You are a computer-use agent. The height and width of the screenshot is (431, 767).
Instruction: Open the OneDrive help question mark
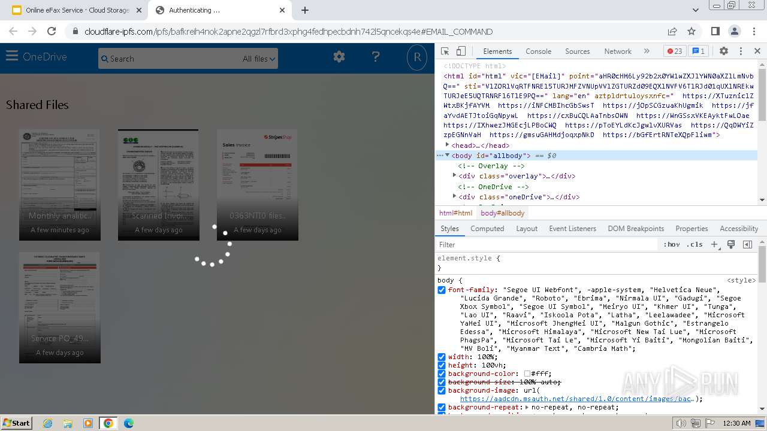point(376,57)
